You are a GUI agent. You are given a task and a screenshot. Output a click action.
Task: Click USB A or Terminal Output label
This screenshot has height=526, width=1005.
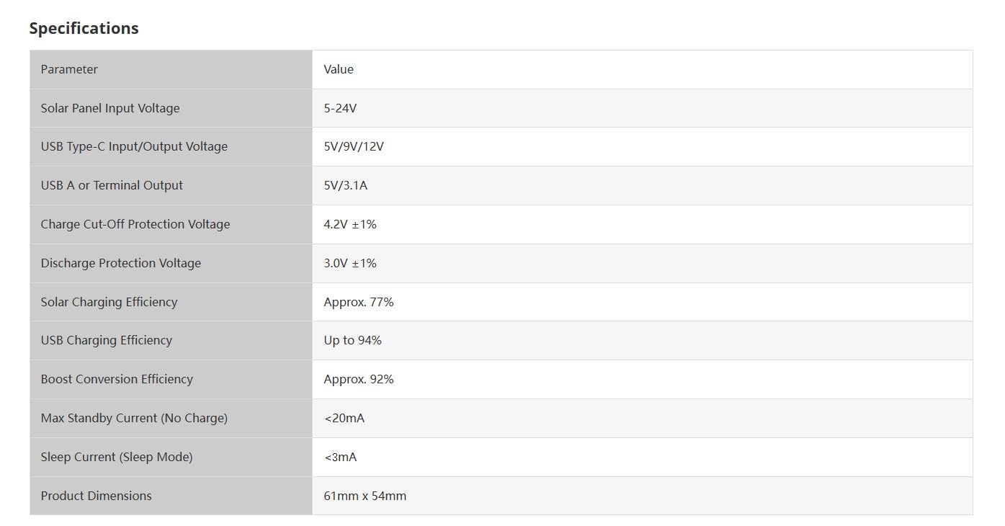point(112,185)
